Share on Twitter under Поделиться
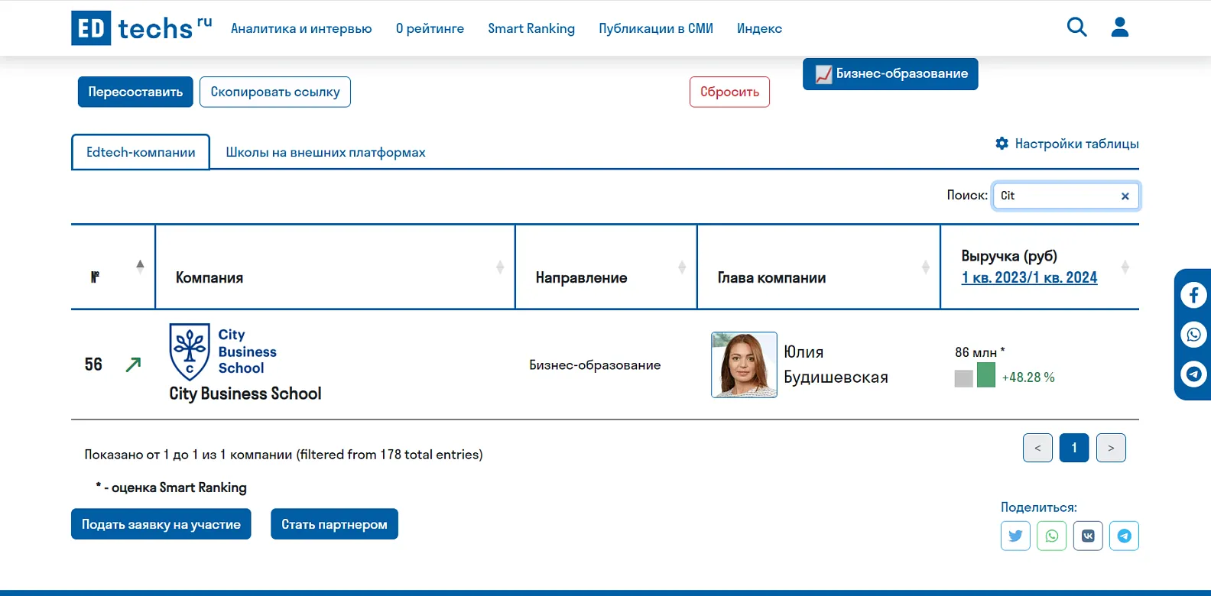Image resolution: width=1211 pixels, height=596 pixels. (x=1015, y=536)
